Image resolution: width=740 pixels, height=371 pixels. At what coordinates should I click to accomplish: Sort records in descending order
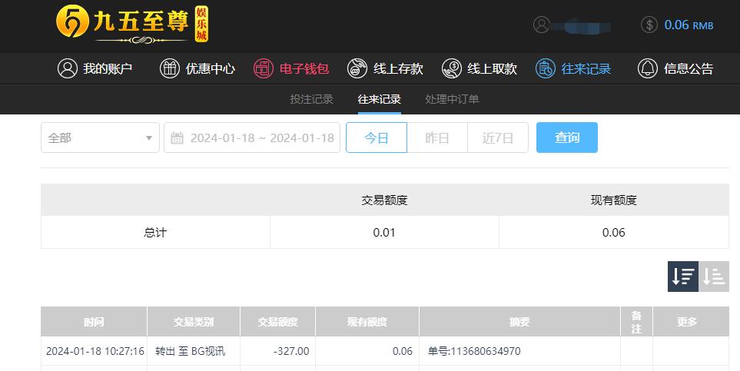coord(683,276)
